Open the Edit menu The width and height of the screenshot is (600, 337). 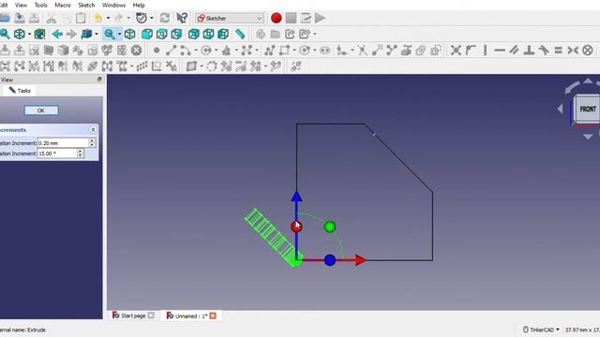pyautogui.click(x=4, y=5)
